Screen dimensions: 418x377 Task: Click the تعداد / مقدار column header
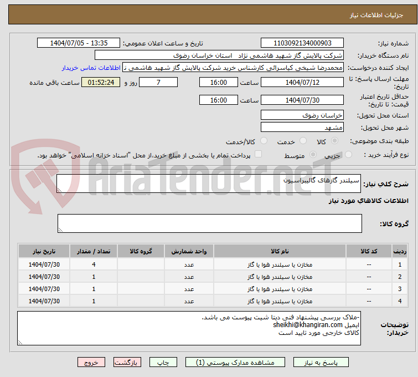click(x=94, y=251)
